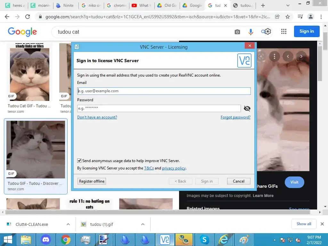328x246 pixels.
Task: Switch to the YouTube 'What H' tab
Action: [142, 5]
